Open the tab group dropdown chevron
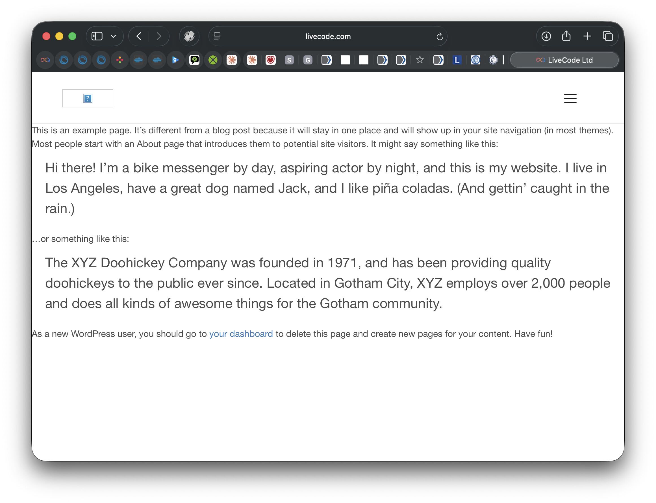The width and height of the screenshot is (656, 503). (113, 36)
